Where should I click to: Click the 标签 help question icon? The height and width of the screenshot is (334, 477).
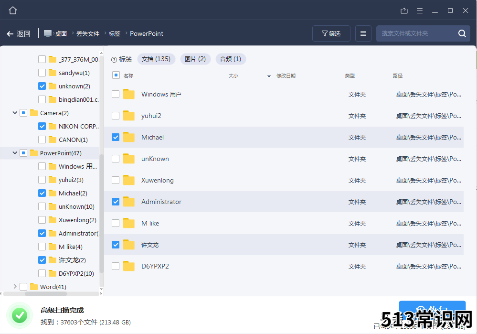point(114,60)
